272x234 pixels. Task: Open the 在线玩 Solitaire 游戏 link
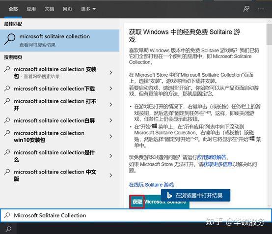[x=151, y=185]
